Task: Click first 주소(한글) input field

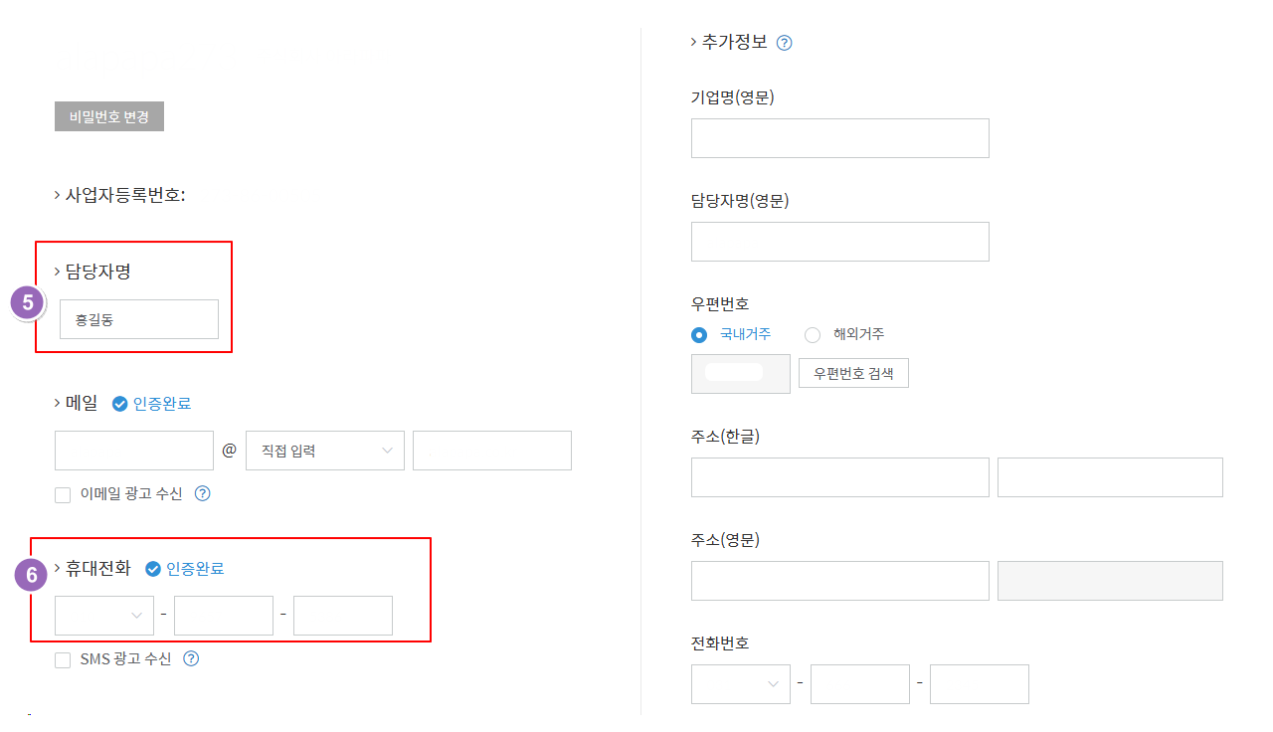Action: pyautogui.click(x=840, y=477)
